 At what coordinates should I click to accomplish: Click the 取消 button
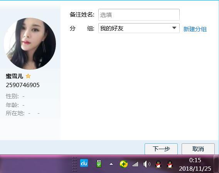[198, 149]
